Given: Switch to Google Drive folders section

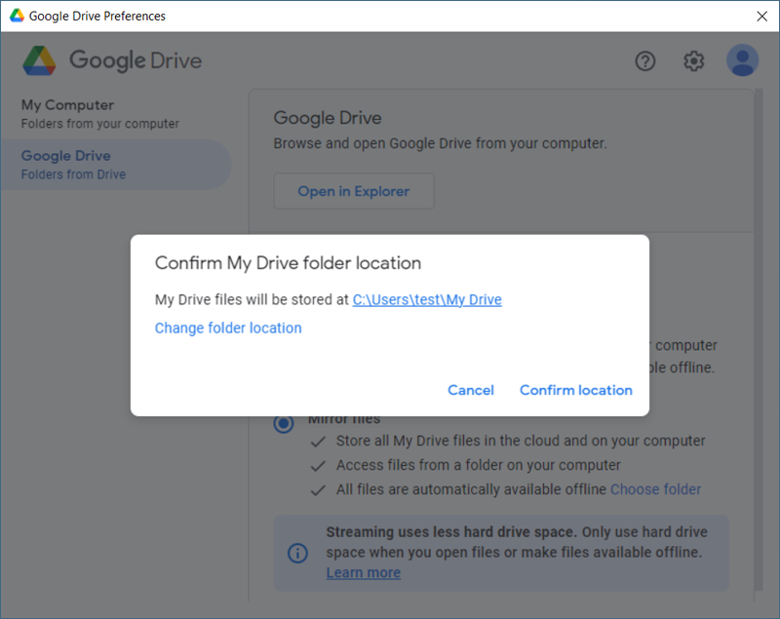Looking at the screenshot, I should point(116,165).
